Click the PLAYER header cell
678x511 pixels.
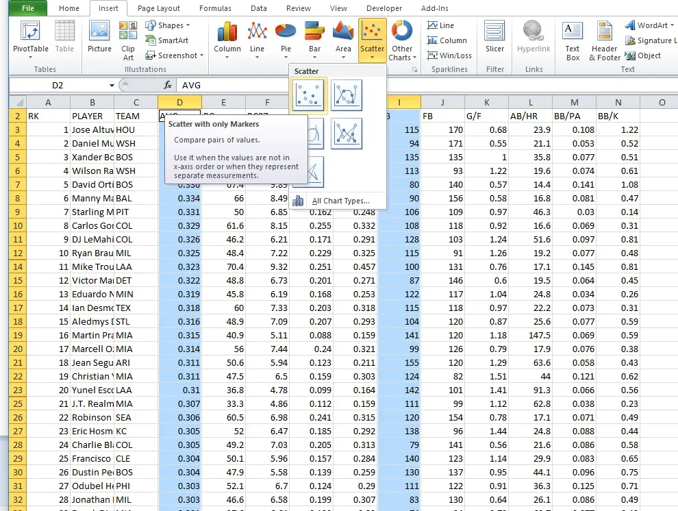tap(92, 116)
